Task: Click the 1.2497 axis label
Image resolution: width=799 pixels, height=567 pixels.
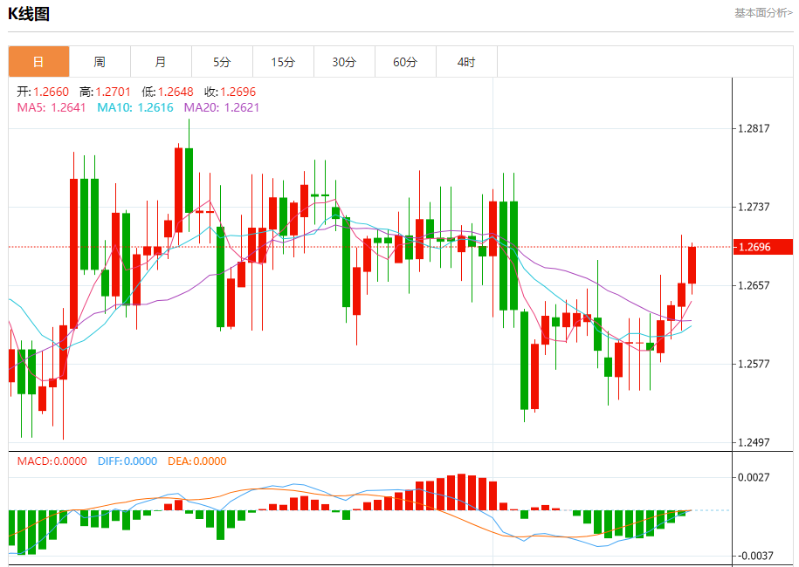Action: tap(754, 443)
